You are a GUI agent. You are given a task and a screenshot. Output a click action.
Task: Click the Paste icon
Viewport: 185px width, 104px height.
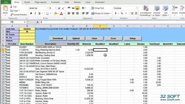(5, 8)
